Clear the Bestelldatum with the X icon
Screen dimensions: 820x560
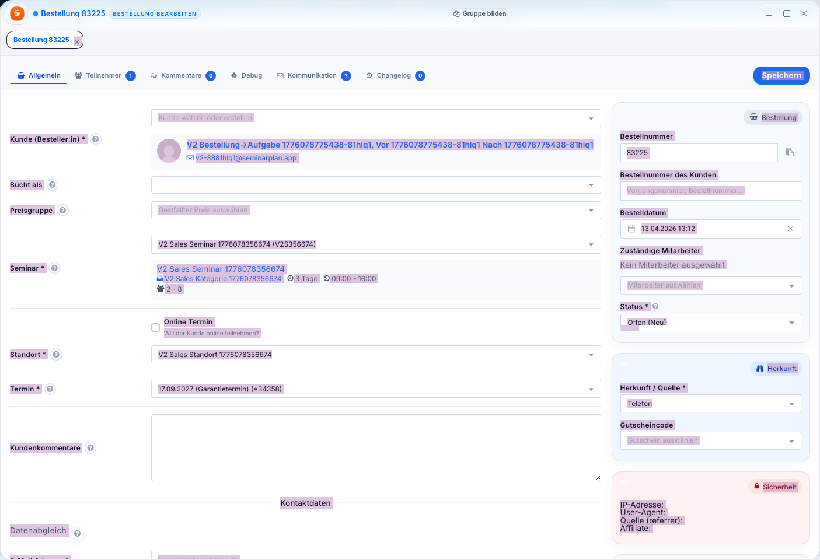tap(790, 229)
